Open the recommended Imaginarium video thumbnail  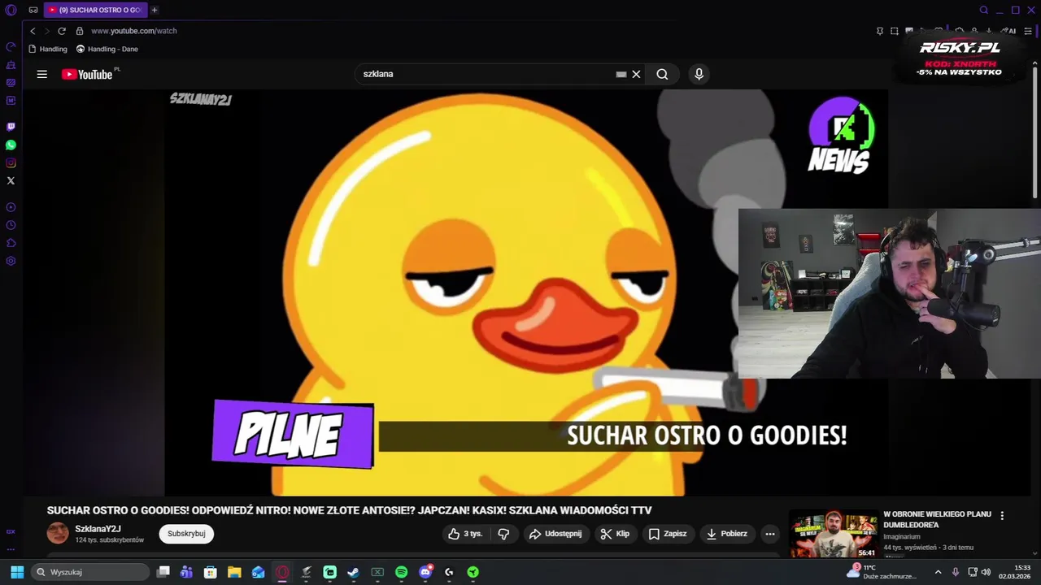click(x=834, y=534)
